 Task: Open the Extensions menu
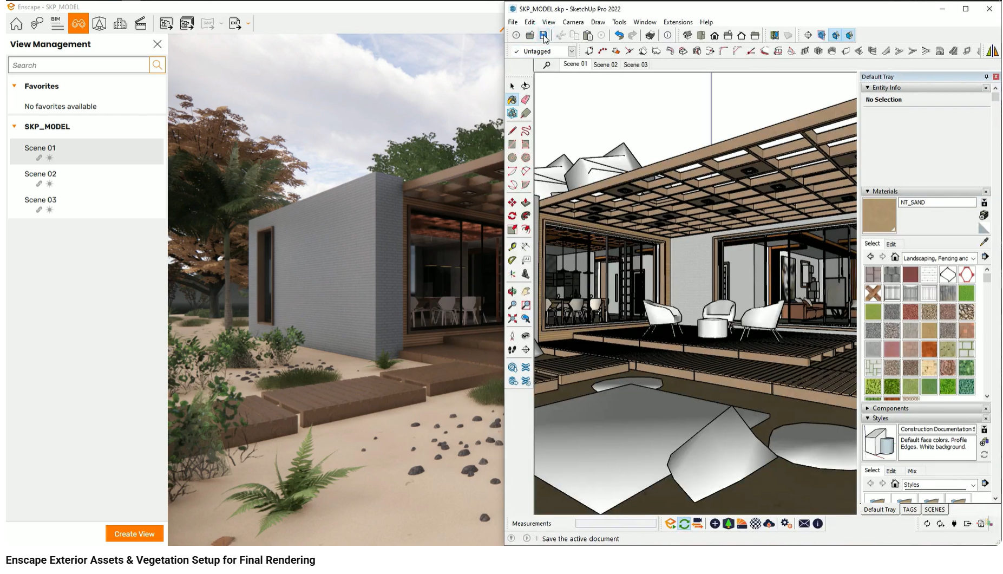(678, 22)
